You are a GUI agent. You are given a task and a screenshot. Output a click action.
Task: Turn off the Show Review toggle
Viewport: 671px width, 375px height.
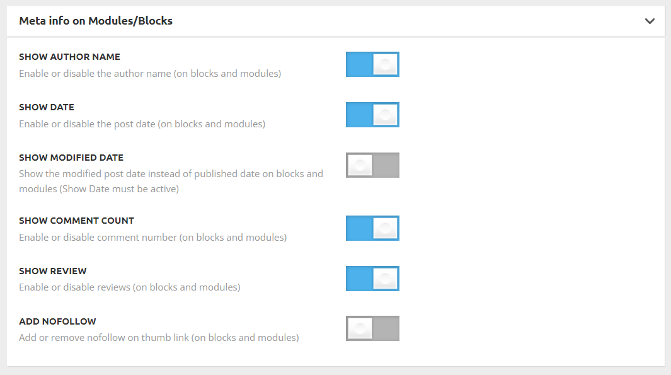click(372, 279)
